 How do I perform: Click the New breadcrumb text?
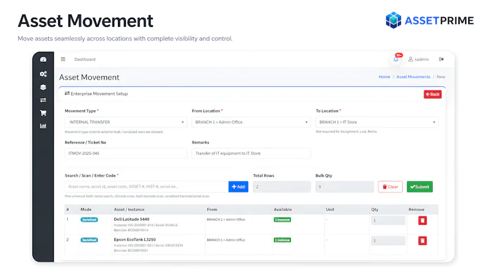point(441,77)
